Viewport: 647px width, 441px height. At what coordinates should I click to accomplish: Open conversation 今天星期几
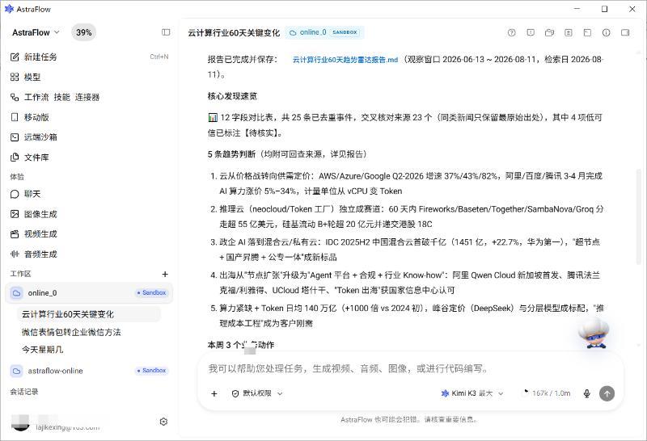(x=43, y=350)
